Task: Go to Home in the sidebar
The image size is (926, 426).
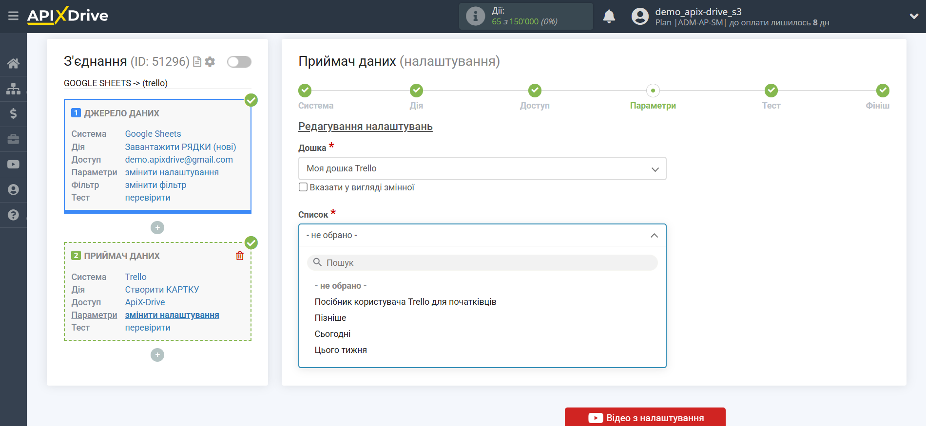Action: [x=13, y=63]
